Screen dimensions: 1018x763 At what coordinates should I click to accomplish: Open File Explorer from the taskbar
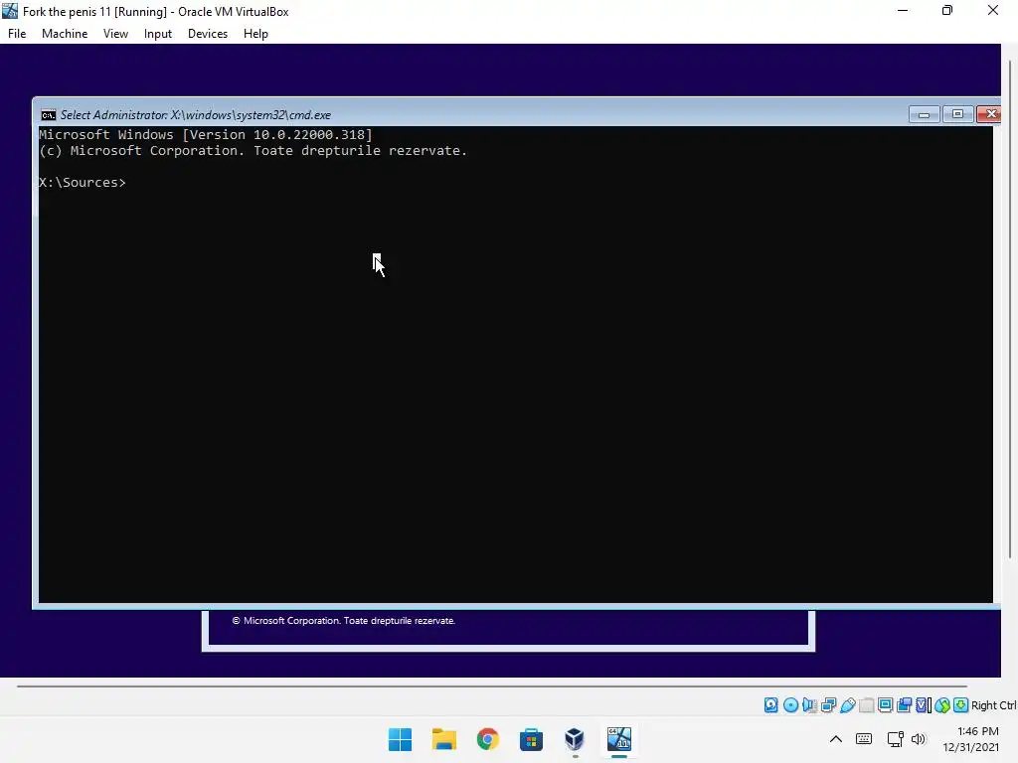click(x=444, y=739)
